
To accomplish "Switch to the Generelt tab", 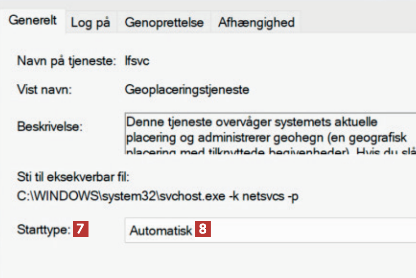I will (33, 21).
